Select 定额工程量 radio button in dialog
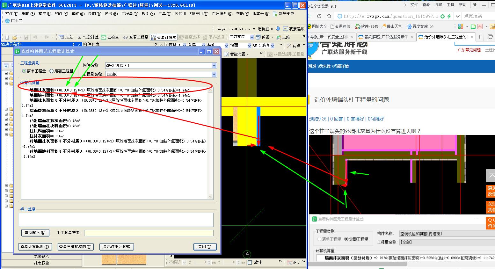Image resolution: width=495 pixels, height=269 pixels. point(51,71)
